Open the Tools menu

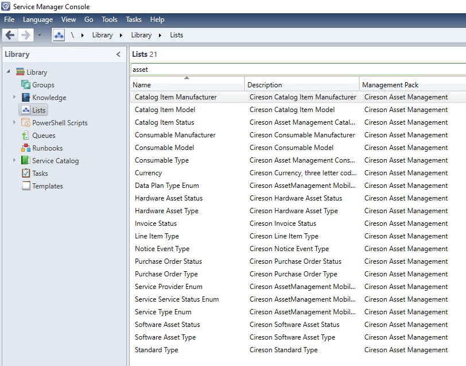pyautogui.click(x=109, y=20)
